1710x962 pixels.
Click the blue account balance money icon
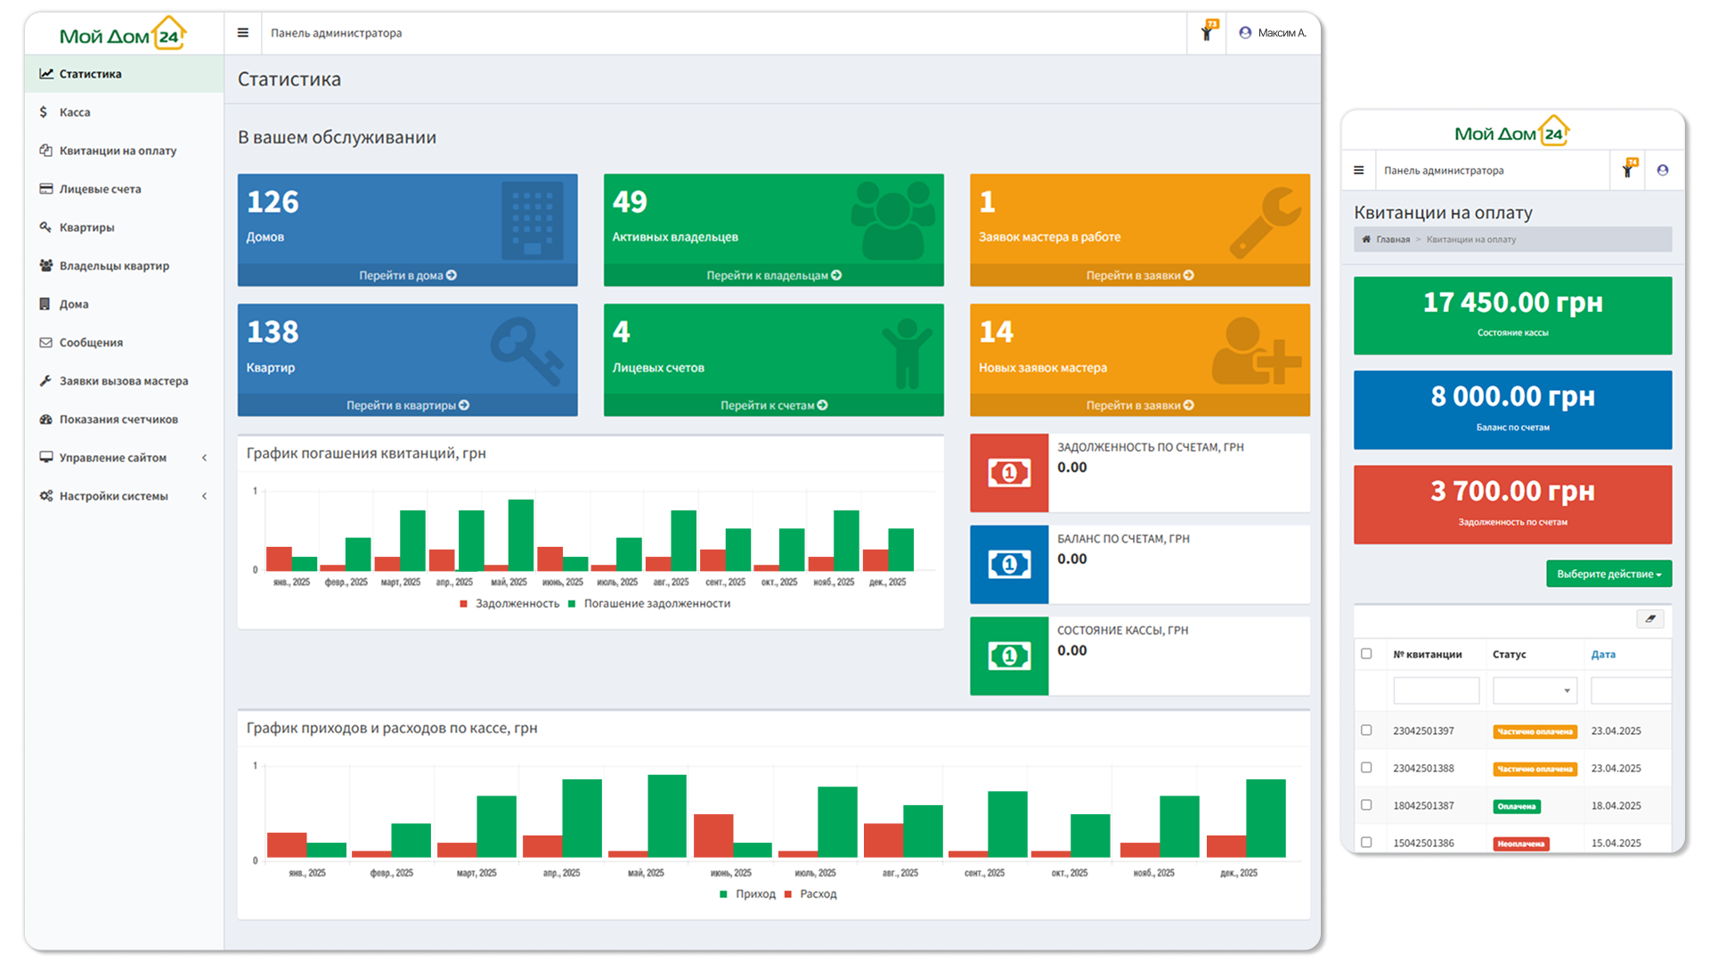pos(1008,565)
